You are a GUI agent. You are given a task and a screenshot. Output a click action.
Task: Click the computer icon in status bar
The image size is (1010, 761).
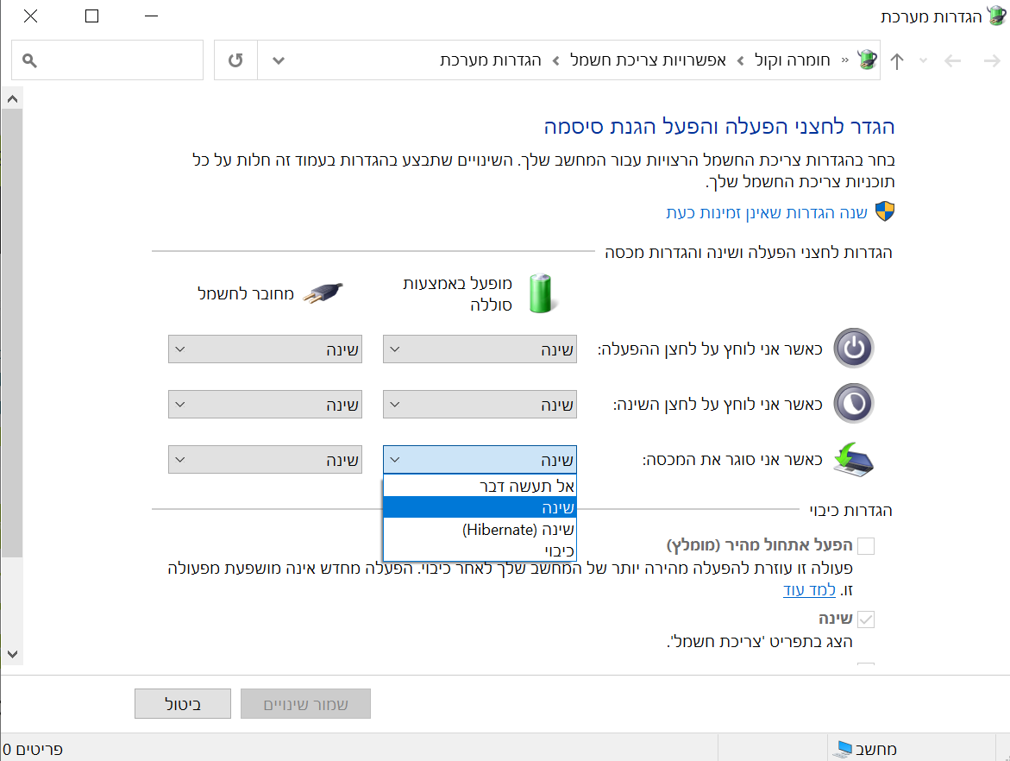pyautogui.click(x=842, y=749)
